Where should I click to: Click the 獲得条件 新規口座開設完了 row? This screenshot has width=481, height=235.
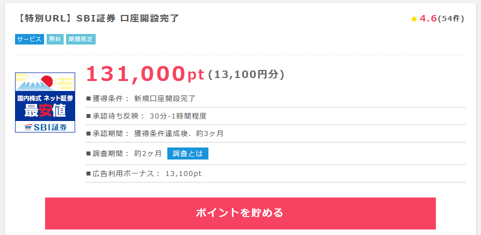[x=276, y=98]
